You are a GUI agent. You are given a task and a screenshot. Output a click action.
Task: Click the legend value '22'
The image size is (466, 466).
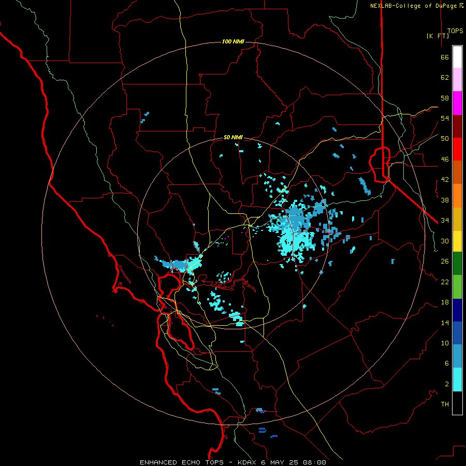click(x=445, y=282)
